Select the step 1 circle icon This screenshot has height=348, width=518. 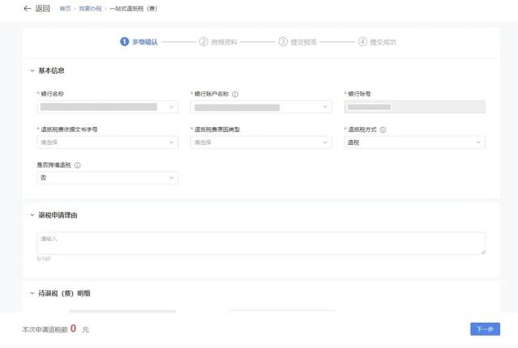(125, 41)
